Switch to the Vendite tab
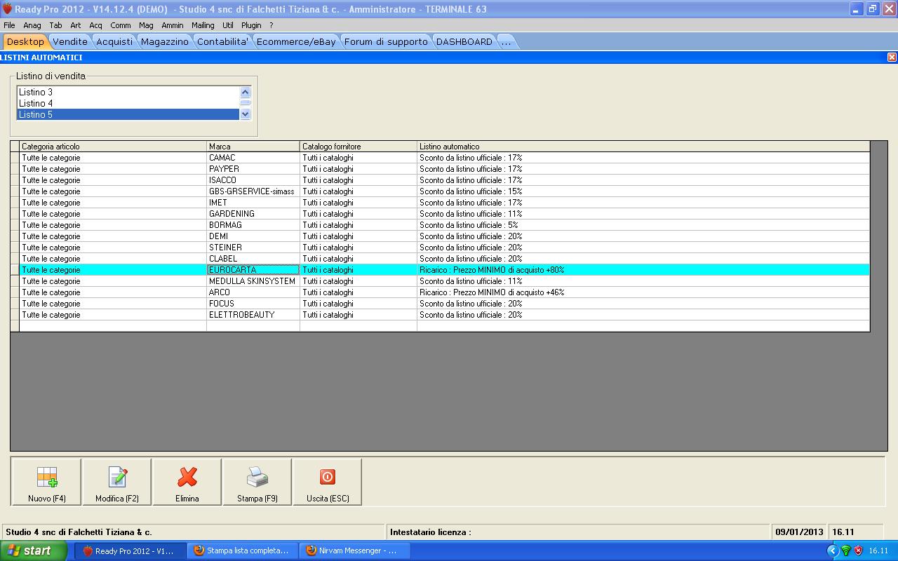The height and width of the screenshot is (561, 898). pyautogui.click(x=70, y=41)
